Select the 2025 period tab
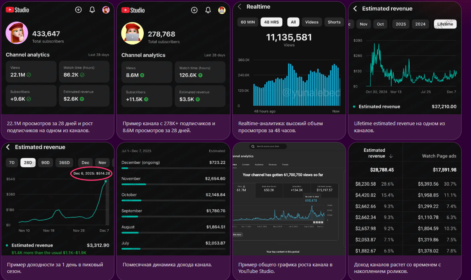The image size is (471, 280). pyautogui.click(x=401, y=24)
